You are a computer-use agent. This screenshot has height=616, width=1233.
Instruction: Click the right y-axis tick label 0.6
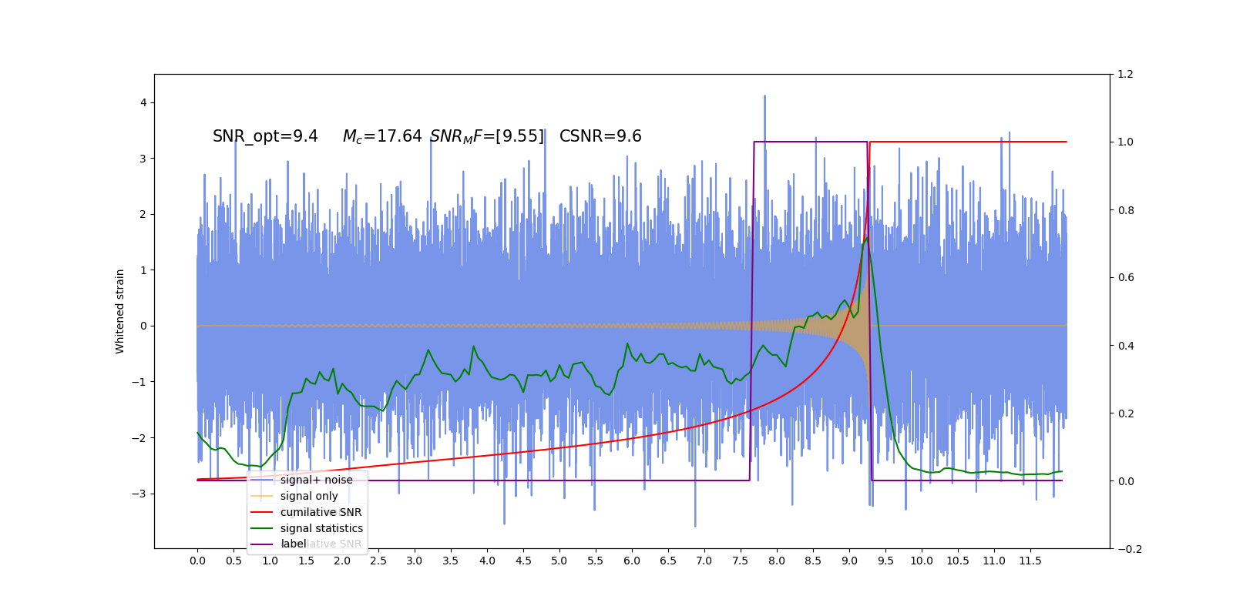pos(1125,278)
